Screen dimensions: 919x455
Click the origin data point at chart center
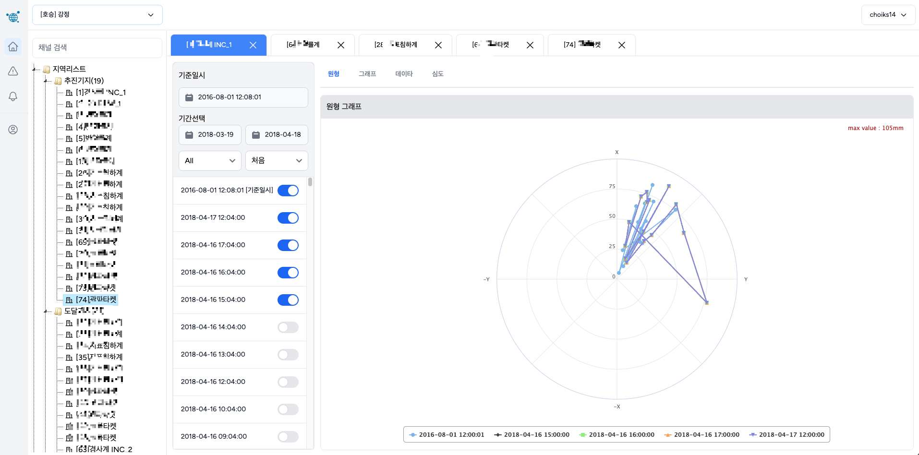pos(618,273)
